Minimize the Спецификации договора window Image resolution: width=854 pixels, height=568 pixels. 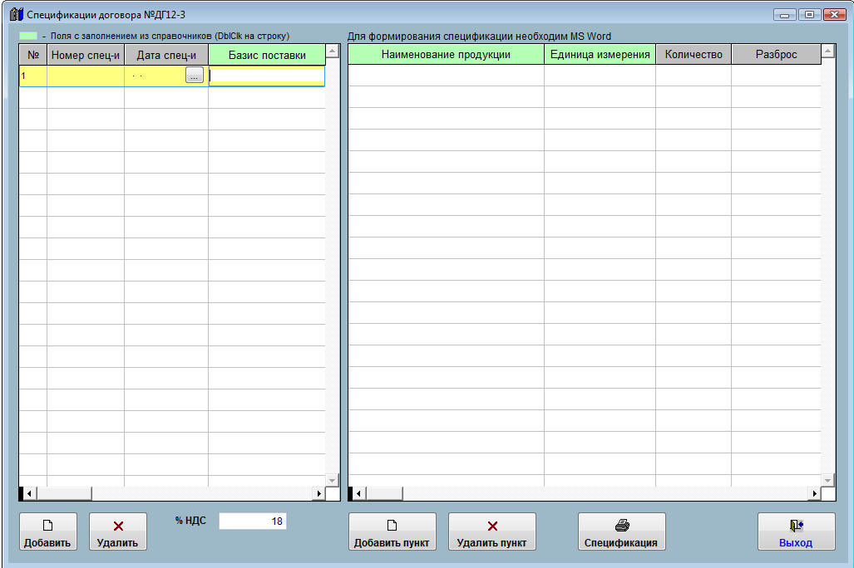click(x=785, y=15)
